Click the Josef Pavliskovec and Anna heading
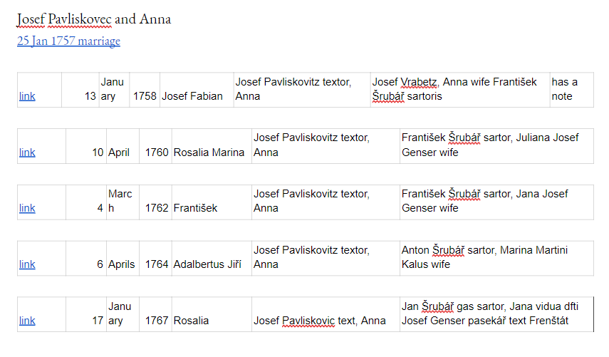The width and height of the screenshot is (609, 357). click(93, 19)
